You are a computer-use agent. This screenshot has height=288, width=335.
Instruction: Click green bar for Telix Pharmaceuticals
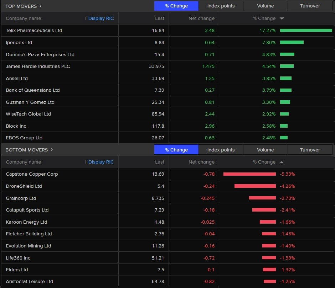pos(306,31)
